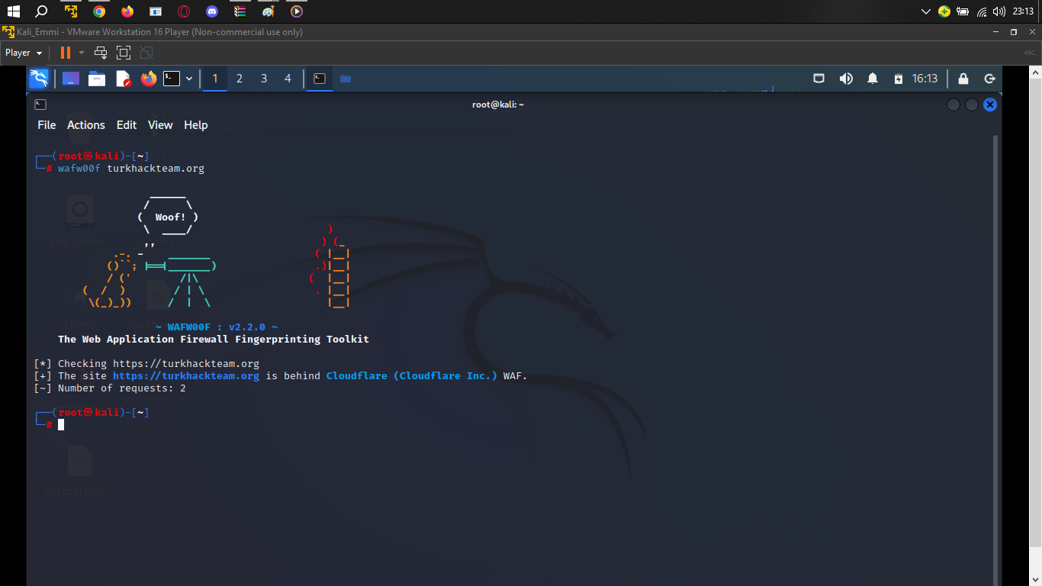1042x586 pixels.
Task: Show desktop via Kali panel icon
Action: pos(71,79)
